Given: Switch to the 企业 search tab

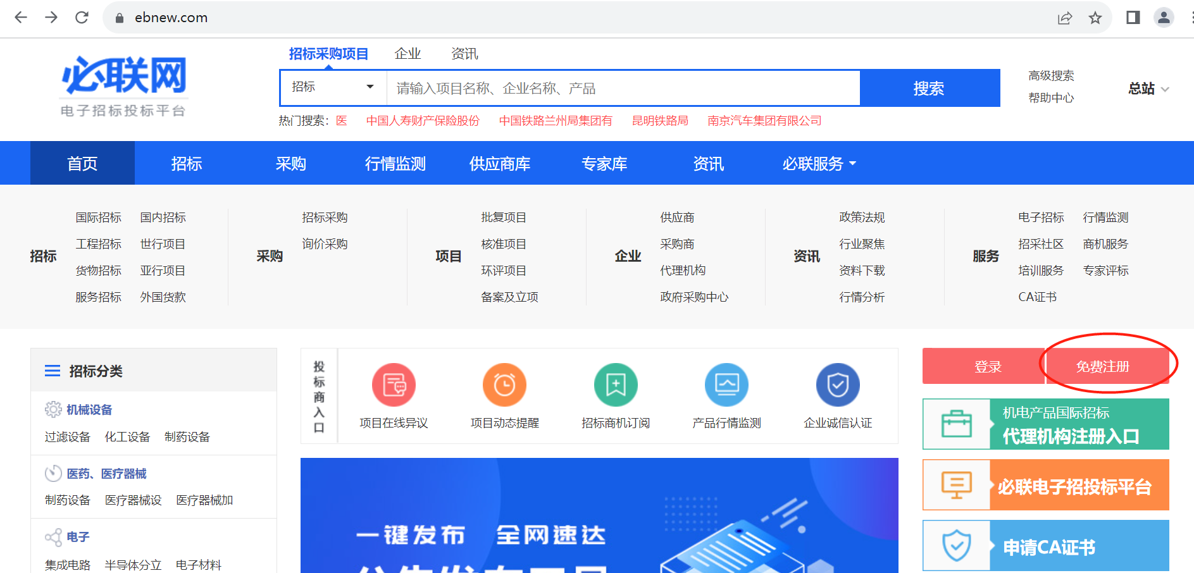Looking at the screenshot, I should click(x=407, y=54).
